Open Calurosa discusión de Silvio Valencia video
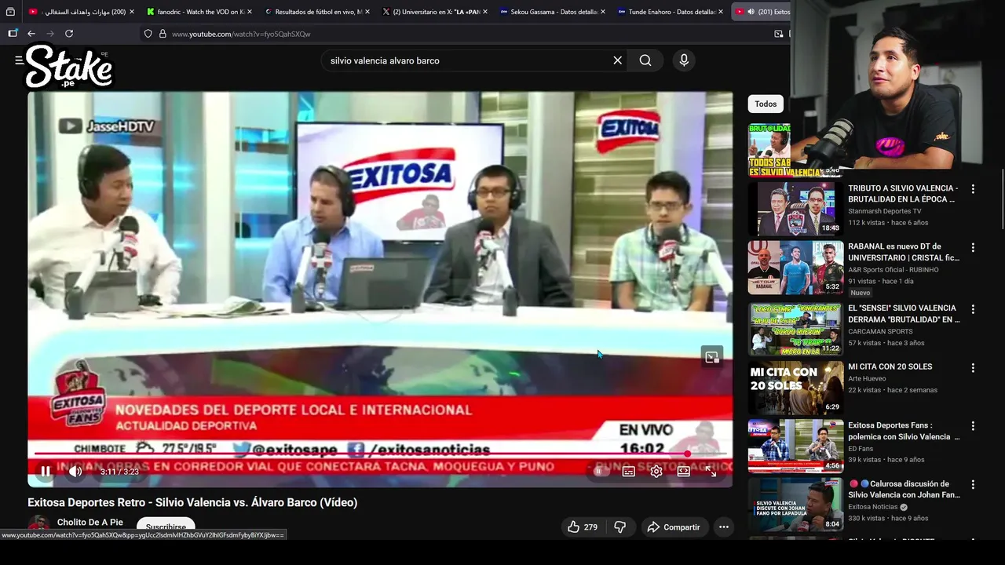The image size is (1005, 565). 904,489
